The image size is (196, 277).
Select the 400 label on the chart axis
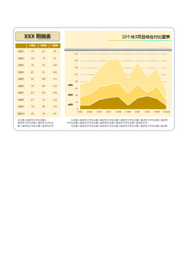click(76, 54)
